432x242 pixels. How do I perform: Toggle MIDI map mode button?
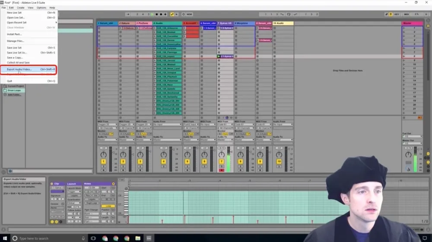pos(407,14)
